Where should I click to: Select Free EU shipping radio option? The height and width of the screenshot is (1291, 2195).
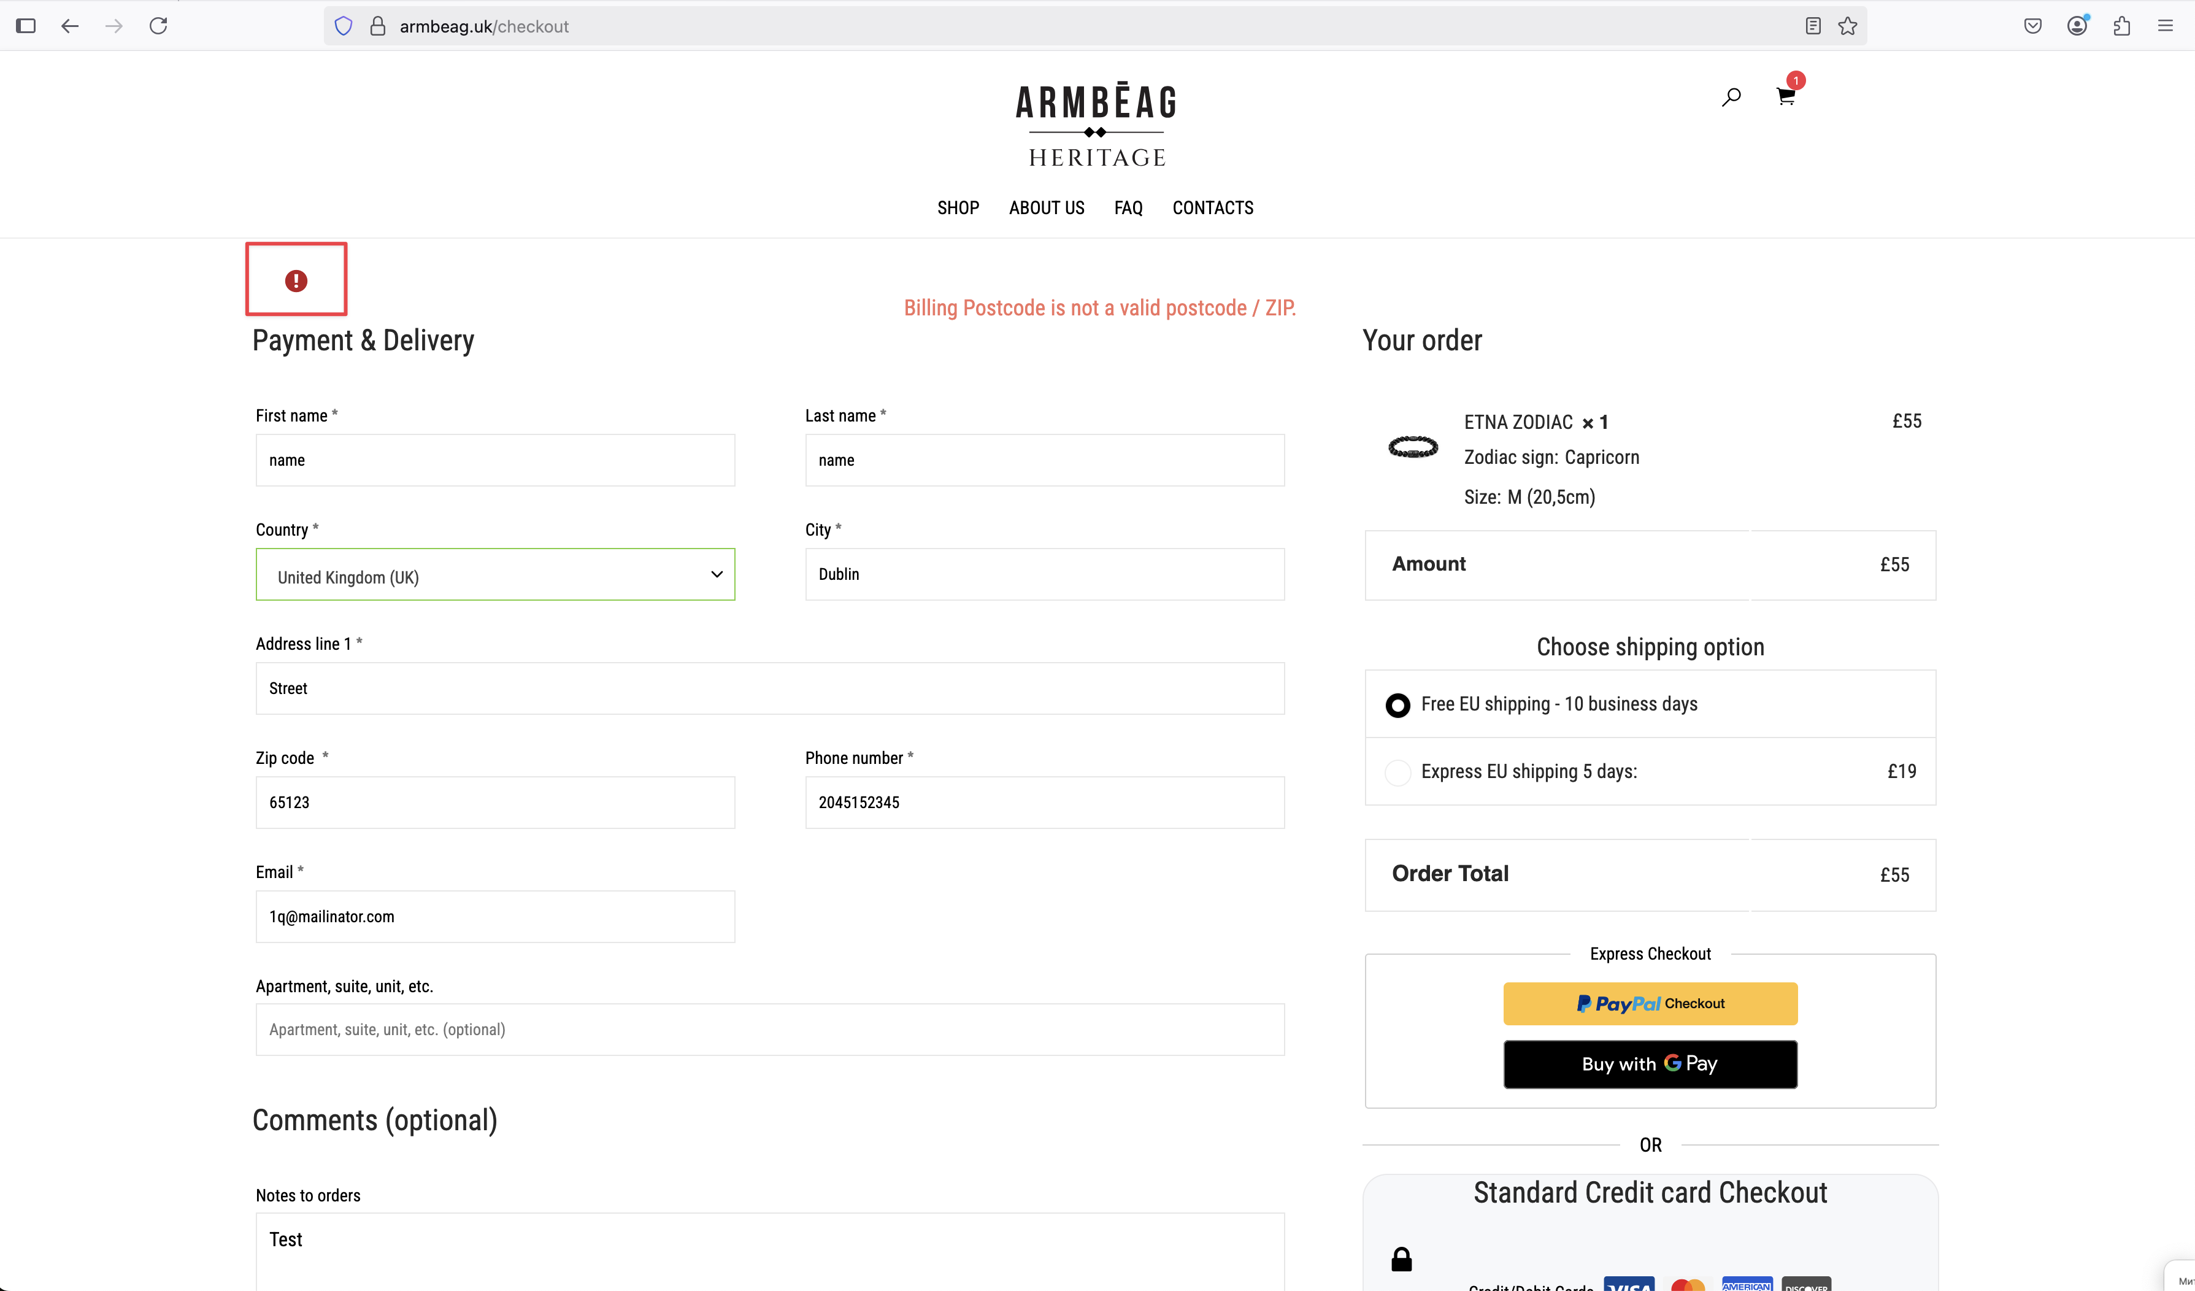[x=1398, y=705]
